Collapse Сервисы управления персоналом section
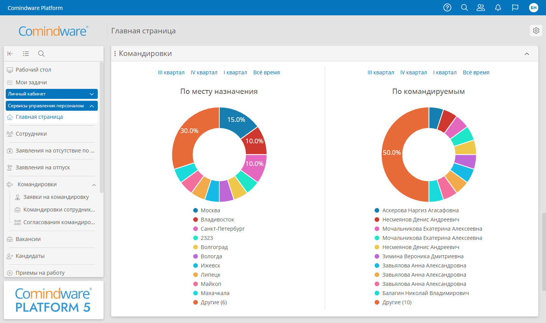This screenshot has height=323, width=546. (x=92, y=106)
